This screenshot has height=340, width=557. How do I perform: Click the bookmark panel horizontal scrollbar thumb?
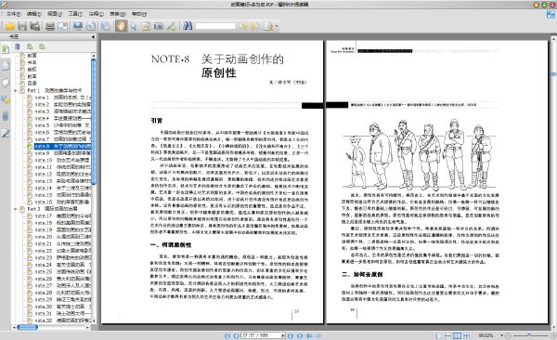tap(27, 327)
